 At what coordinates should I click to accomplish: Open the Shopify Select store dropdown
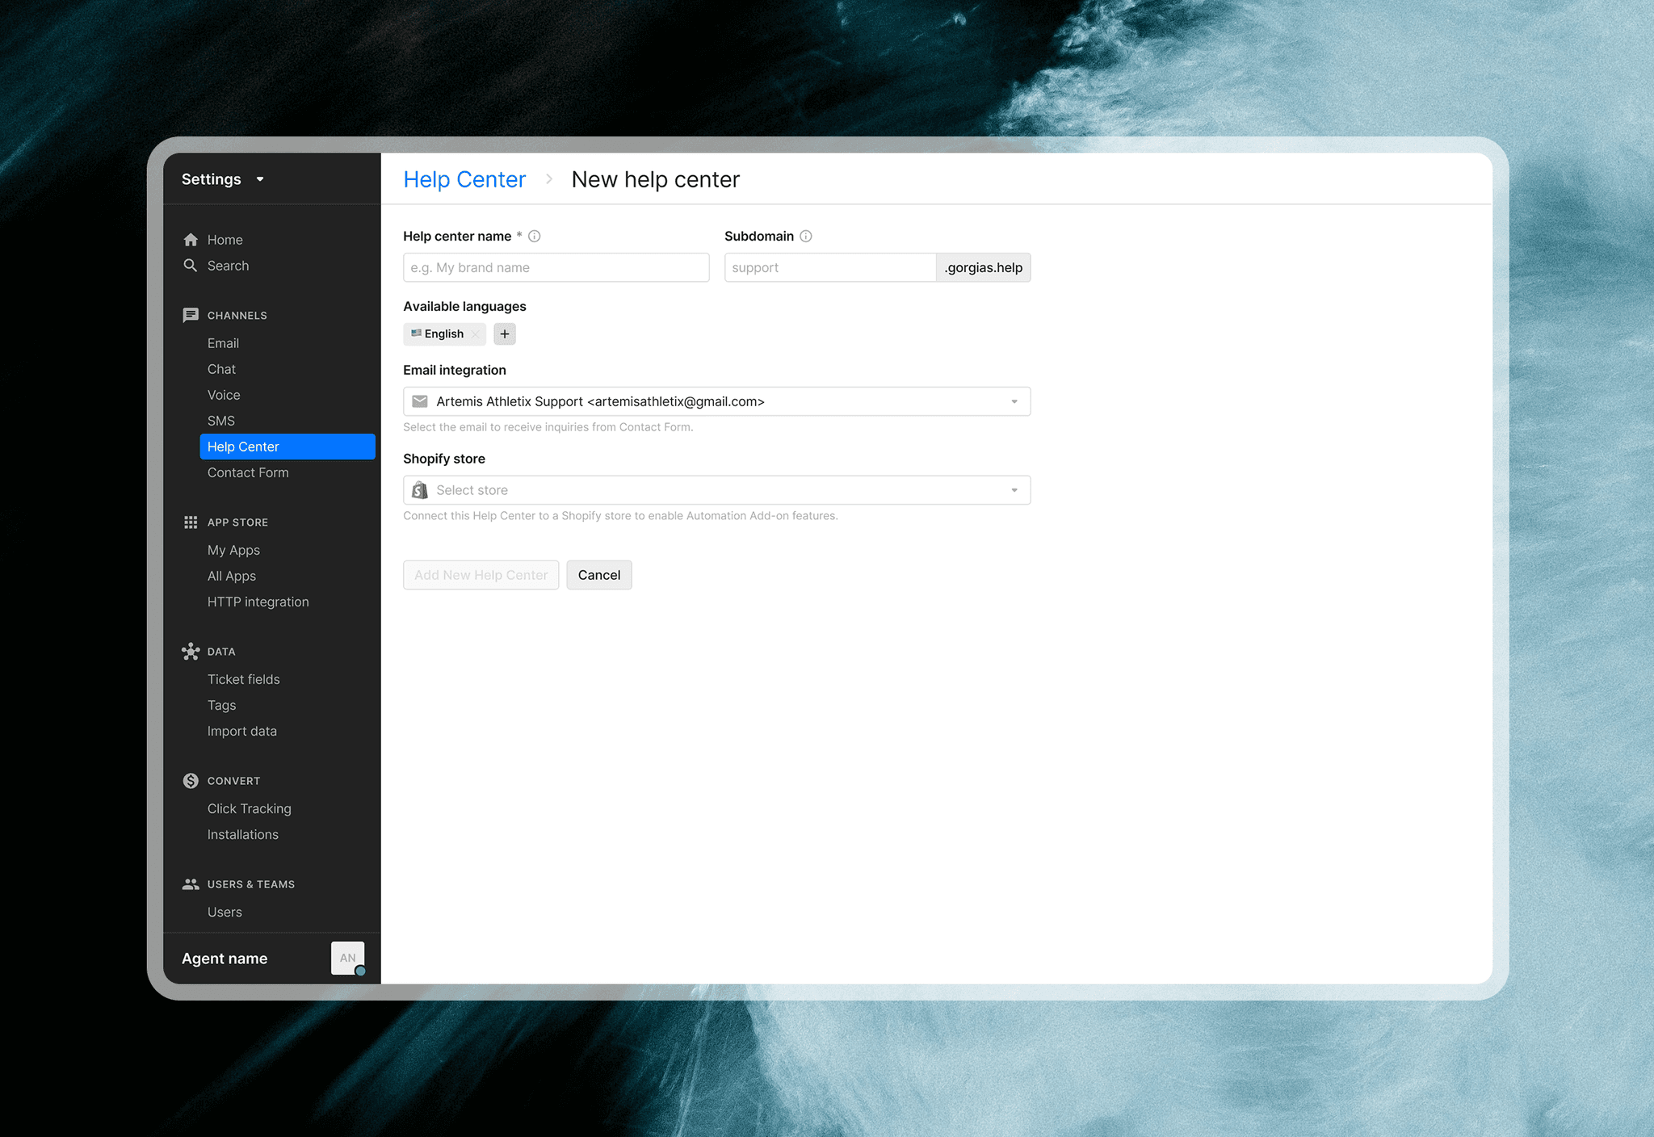click(x=1014, y=491)
